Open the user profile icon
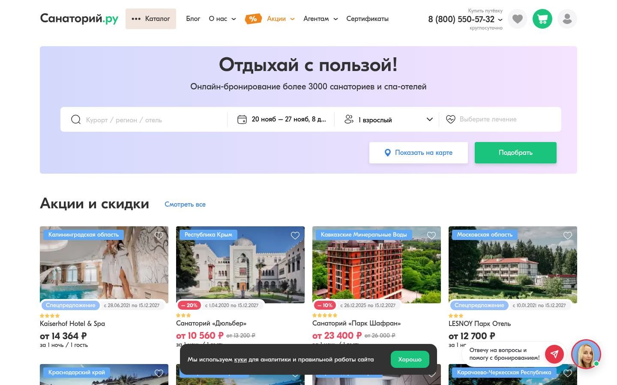Image resolution: width=617 pixels, height=385 pixels. tap(567, 19)
